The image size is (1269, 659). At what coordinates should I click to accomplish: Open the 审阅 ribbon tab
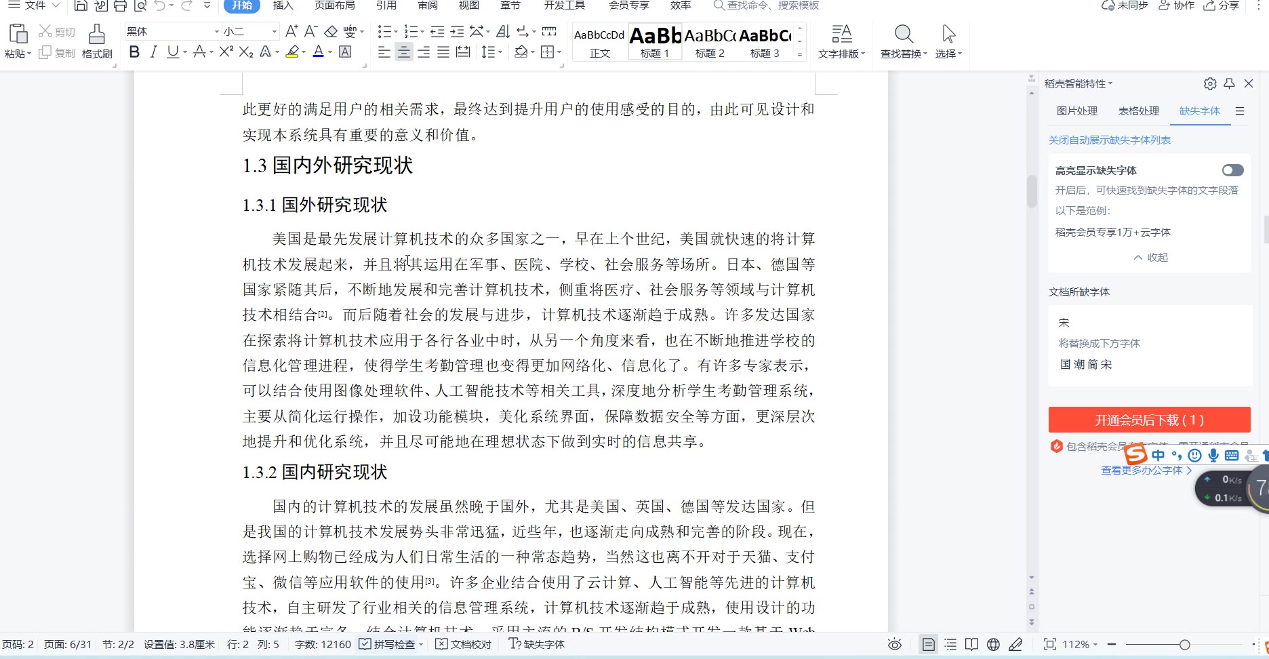(428, 5)
